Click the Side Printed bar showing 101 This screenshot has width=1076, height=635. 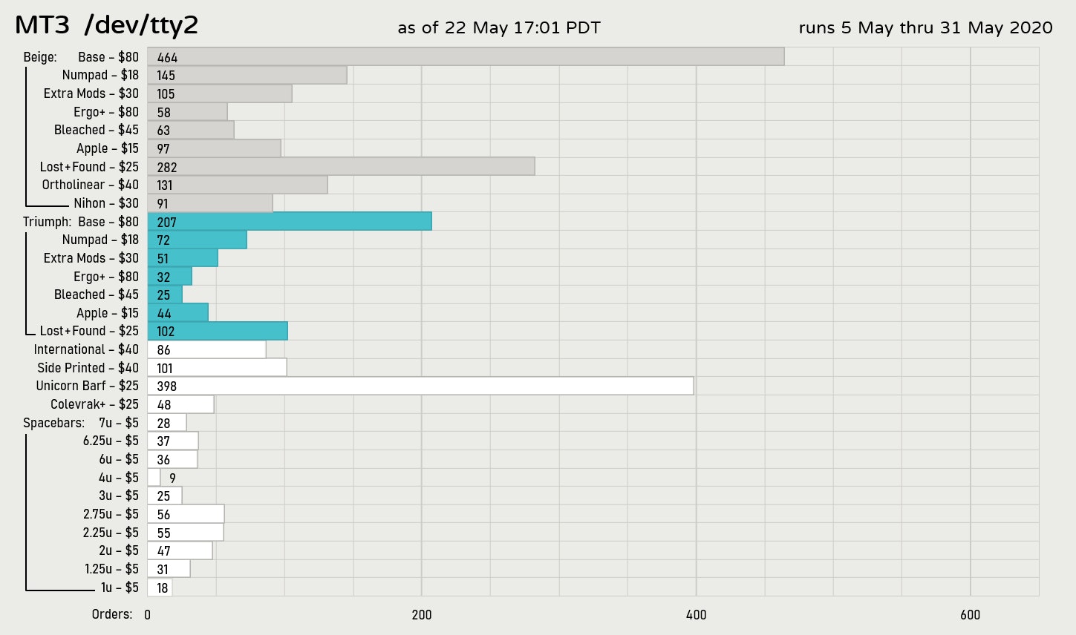click(x=217, y=368)
